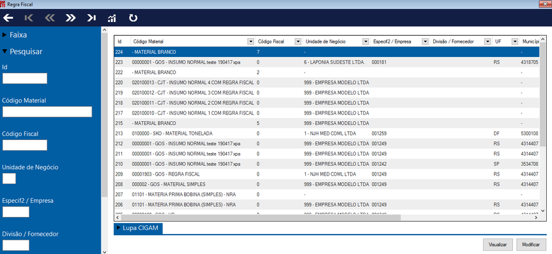Click the Modificar button

[x=531, y=244]
